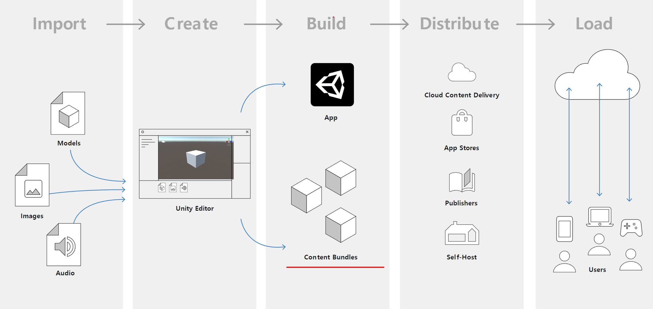Click the Distribute stage heading
This screenshot has height=309, width=653.
tap(459, 24)
